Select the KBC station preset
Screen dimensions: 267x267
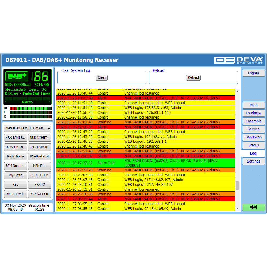point(16,185)
